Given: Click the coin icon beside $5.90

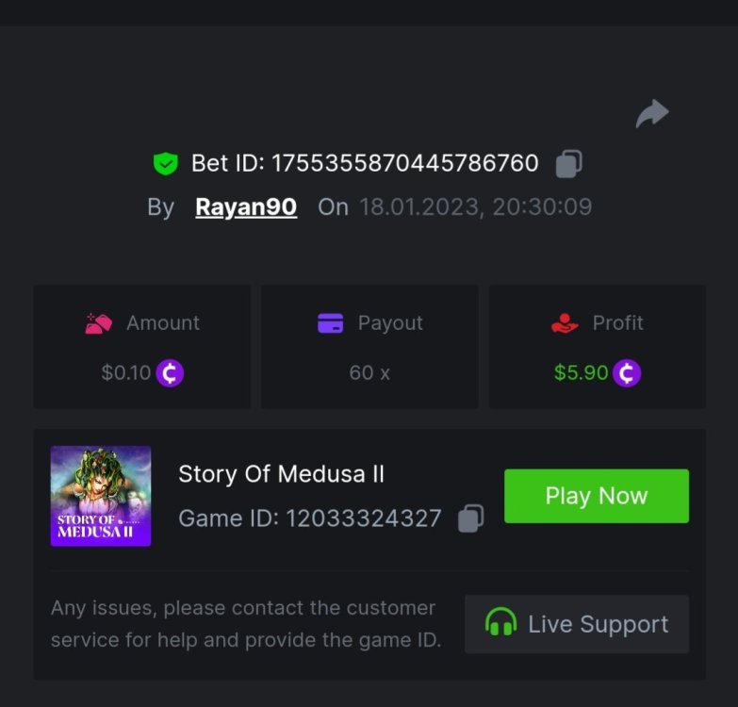Looking at the screenshot, I should point(627,373).
